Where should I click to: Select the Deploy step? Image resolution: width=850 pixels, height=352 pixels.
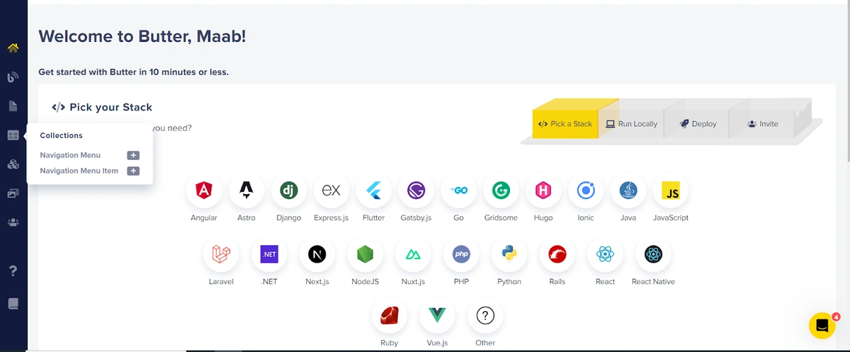(698, 124)
